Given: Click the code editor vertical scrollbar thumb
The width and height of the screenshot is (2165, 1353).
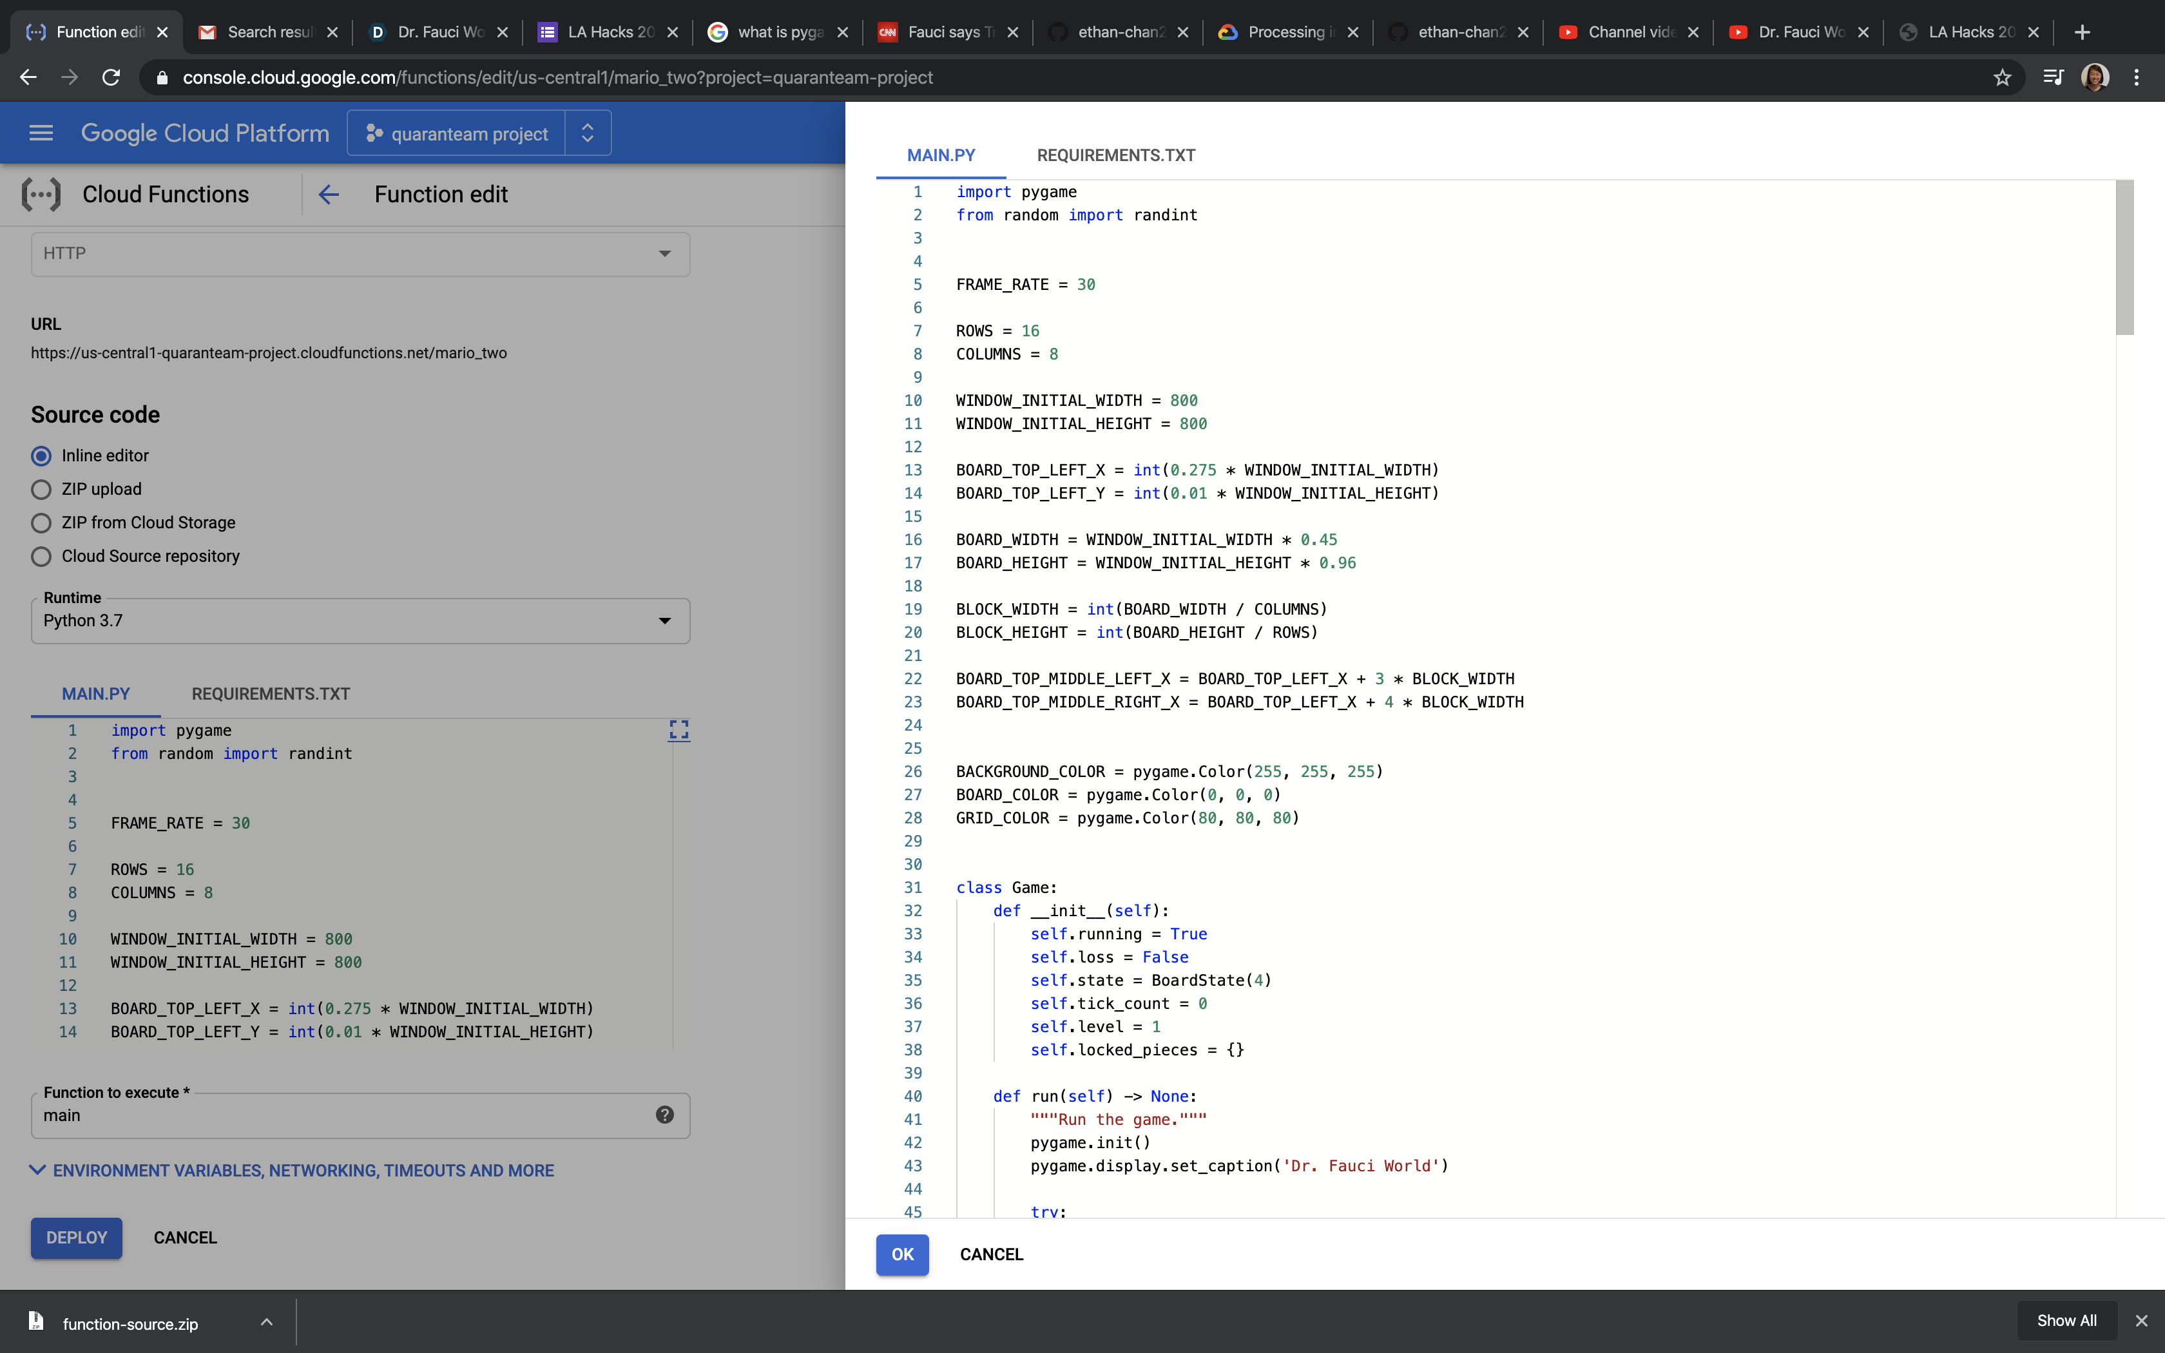Looking at the screenshot, I should pyautogui.click(x=2124, y=258).
